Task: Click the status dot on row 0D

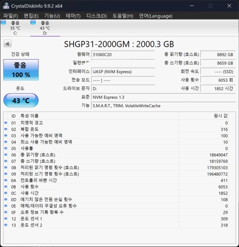Action: coord(6,199)
